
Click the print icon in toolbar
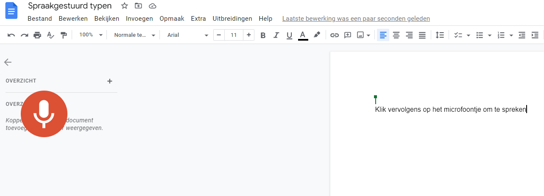click(x=37, y=35)
